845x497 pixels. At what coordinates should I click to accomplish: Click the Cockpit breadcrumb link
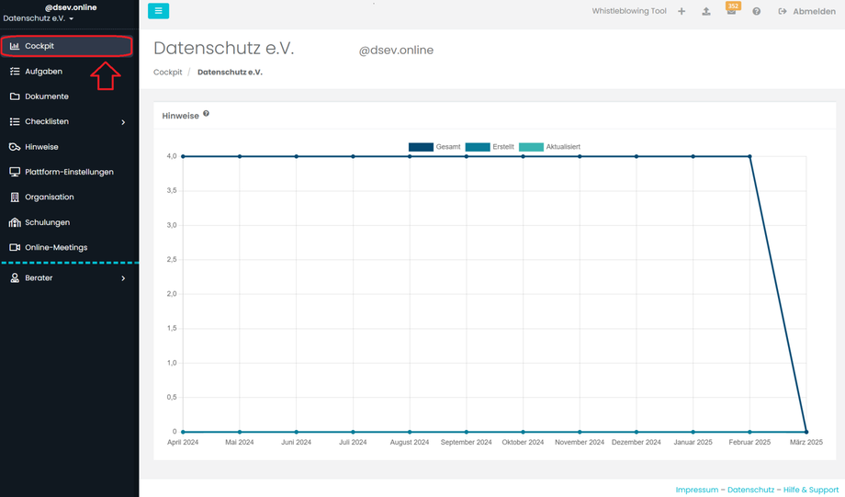click(168, 72)
